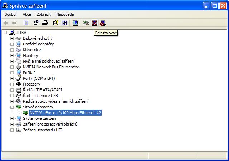This screenshot has width=229, height=161.
Task: Select the Síťové adaptéry label
Action: coord(38,107)
